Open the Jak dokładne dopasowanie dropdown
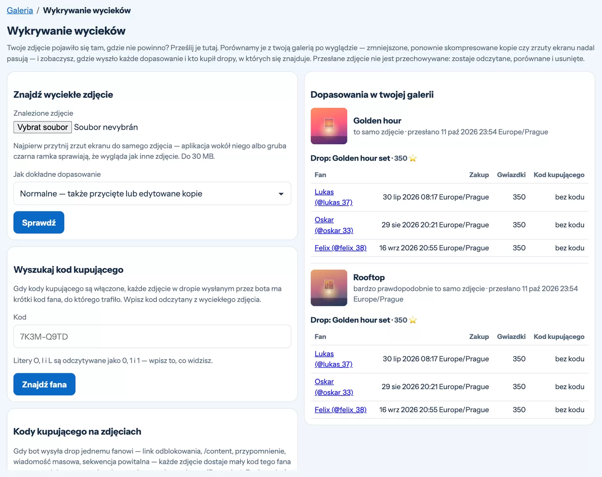This screenshot has height=477, width=602. pos(152,194)
